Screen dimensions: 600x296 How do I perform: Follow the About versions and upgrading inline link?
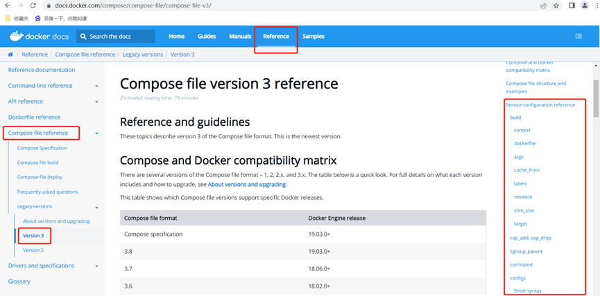pyautogui.click(x=247, y=185)
